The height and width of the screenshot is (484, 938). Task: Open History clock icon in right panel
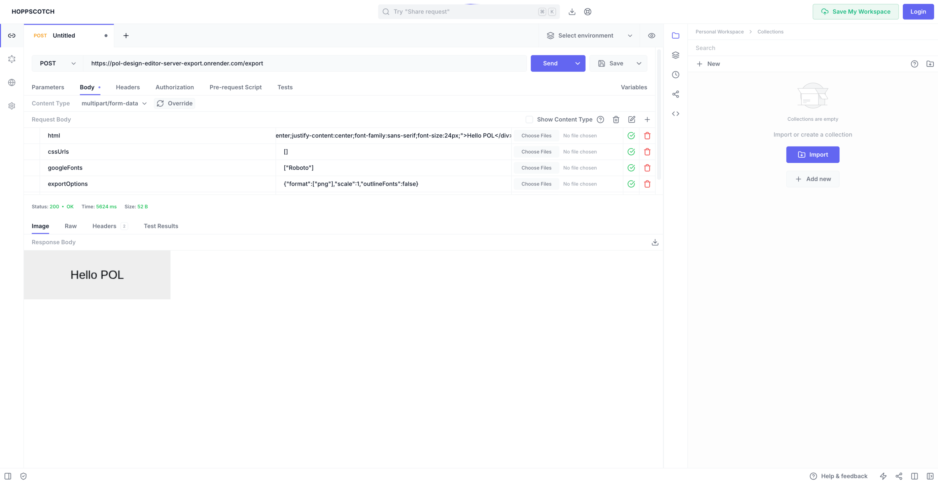[x=675, y=75]
